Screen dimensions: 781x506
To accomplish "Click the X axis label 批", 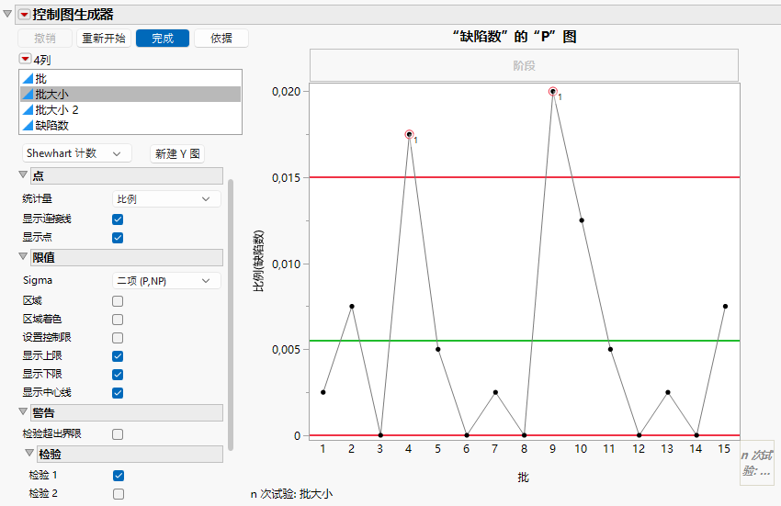I will pyautogui.click(x=523, y=478).
